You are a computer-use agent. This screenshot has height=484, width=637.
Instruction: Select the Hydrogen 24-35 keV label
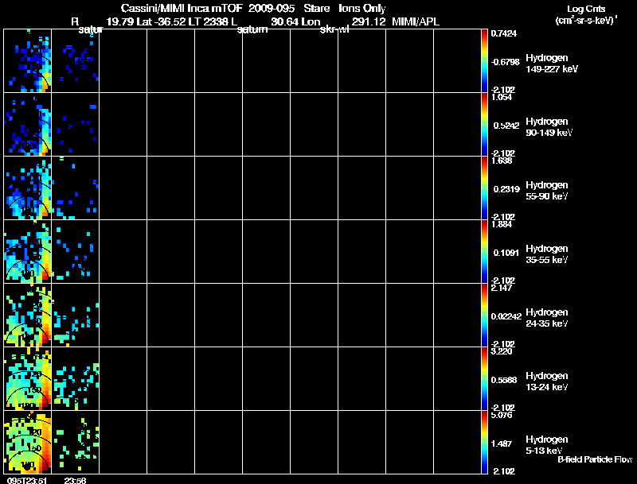[547, 318]
